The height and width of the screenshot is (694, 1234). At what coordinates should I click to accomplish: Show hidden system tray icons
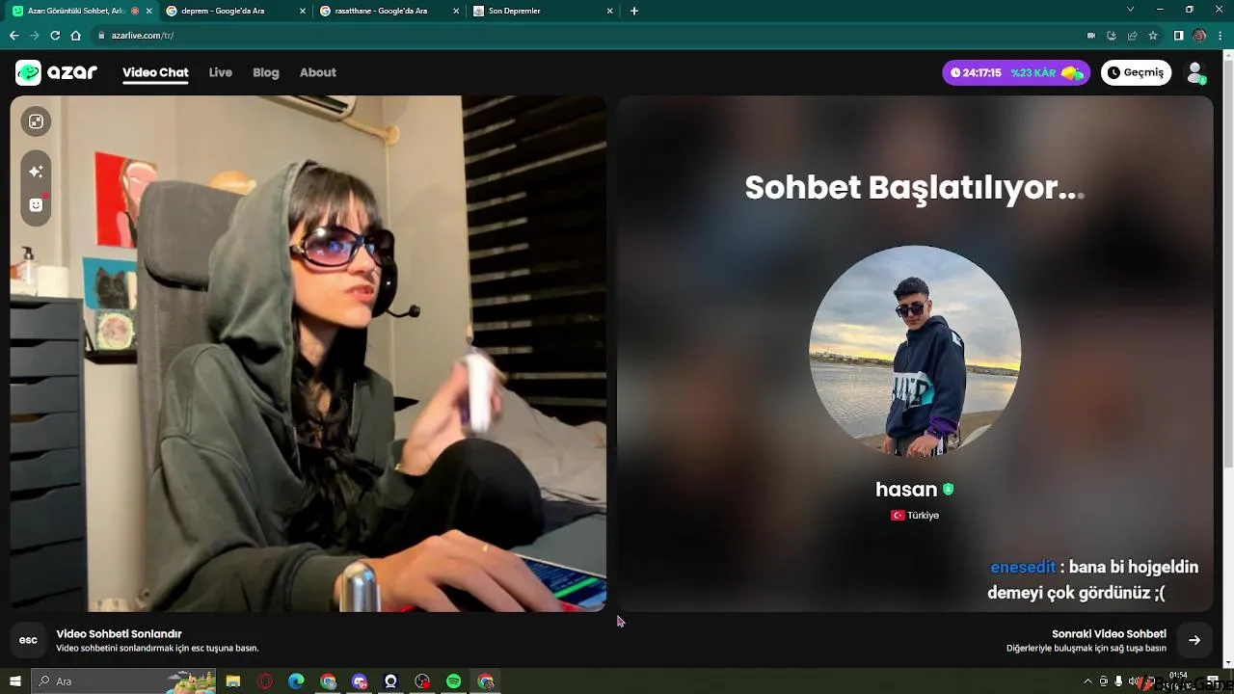point(1088,681)
